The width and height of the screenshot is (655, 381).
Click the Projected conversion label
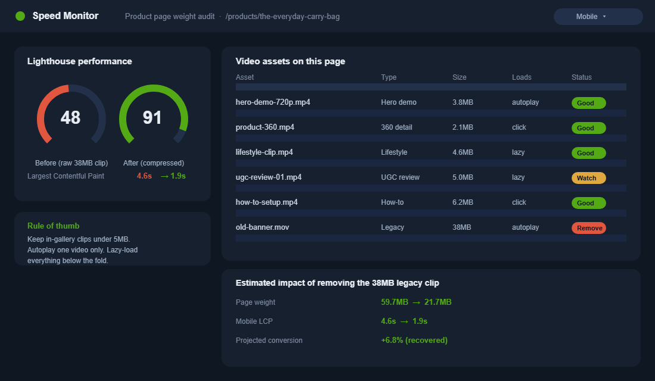269,341
